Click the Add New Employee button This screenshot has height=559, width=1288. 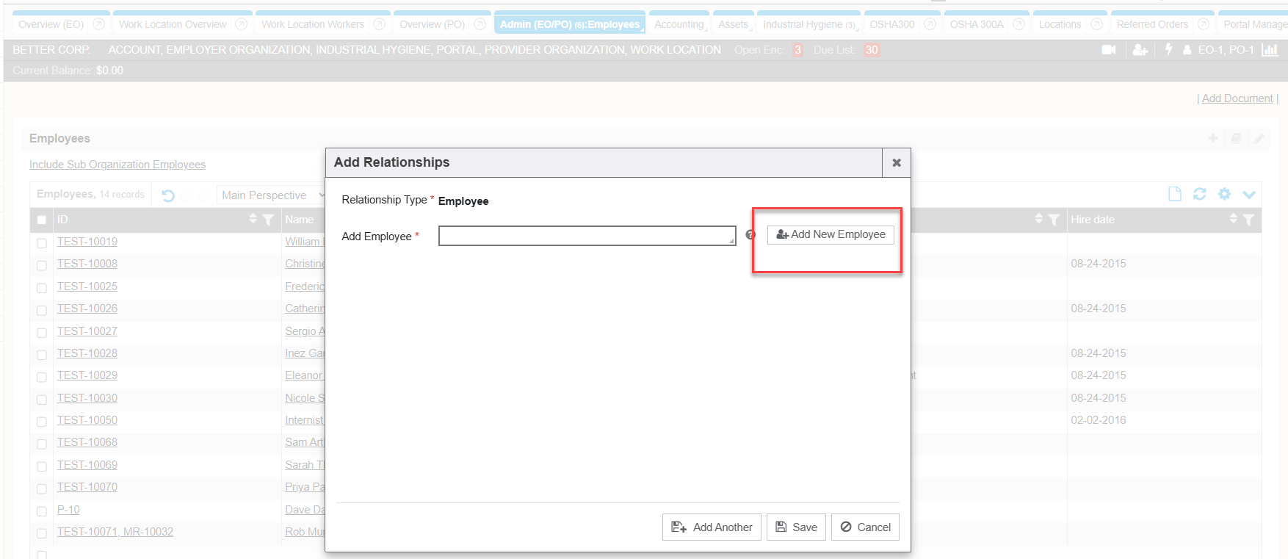[x=831, y=234]
